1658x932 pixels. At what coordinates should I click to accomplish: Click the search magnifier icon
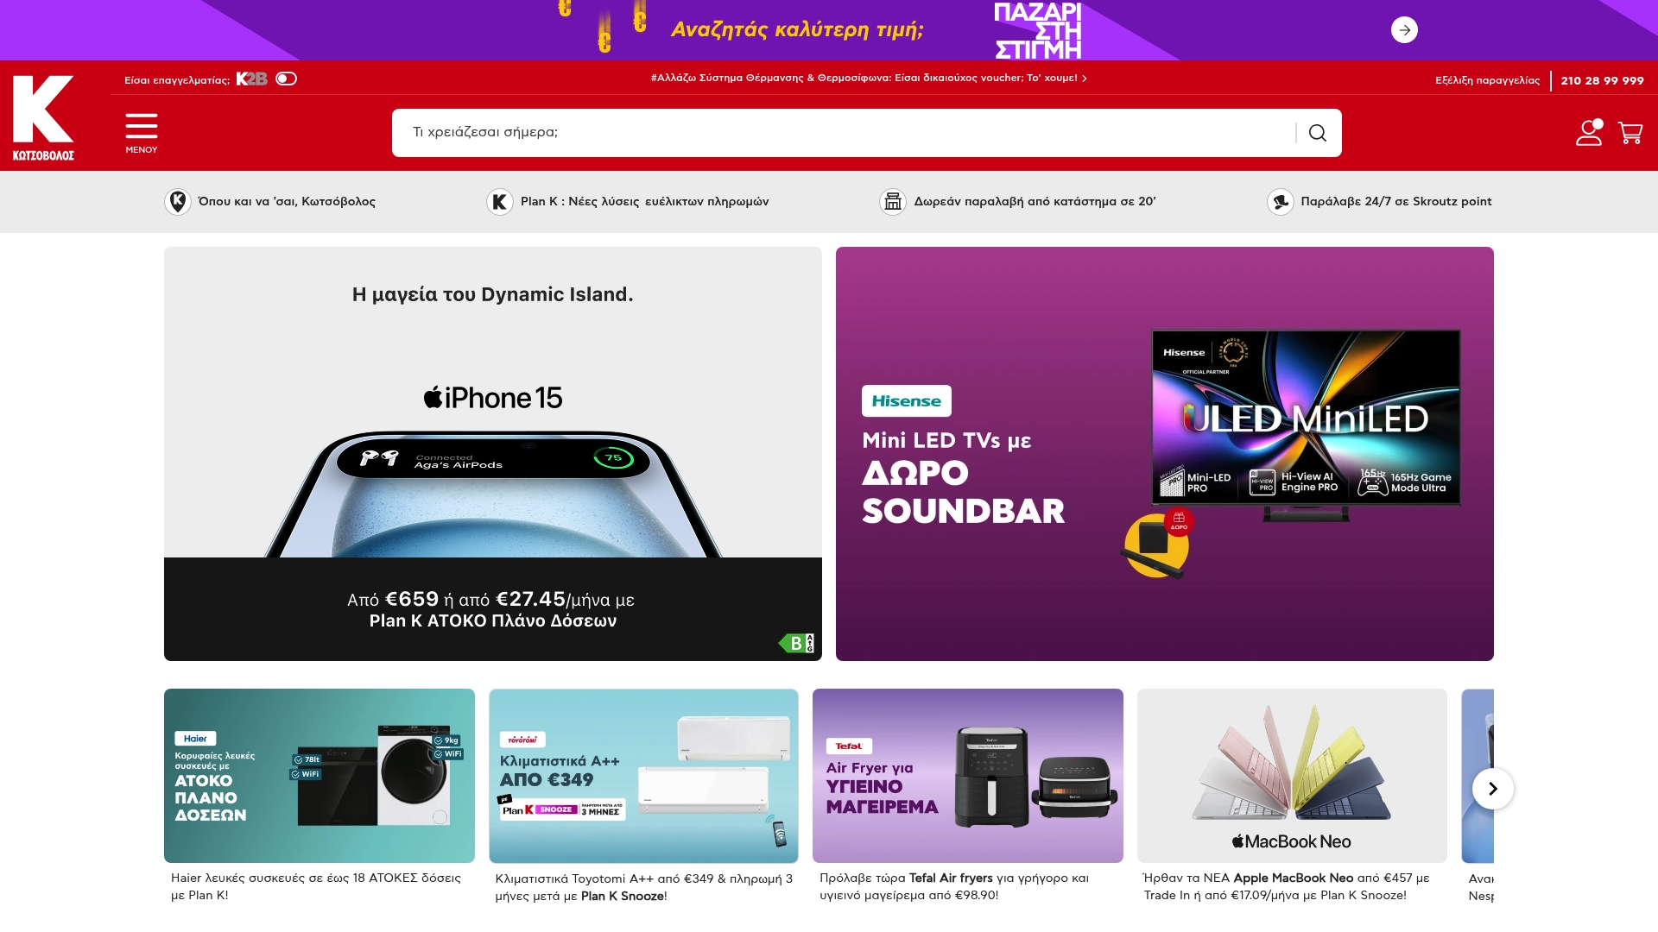pyautogui.click(x=1317, y=133)
